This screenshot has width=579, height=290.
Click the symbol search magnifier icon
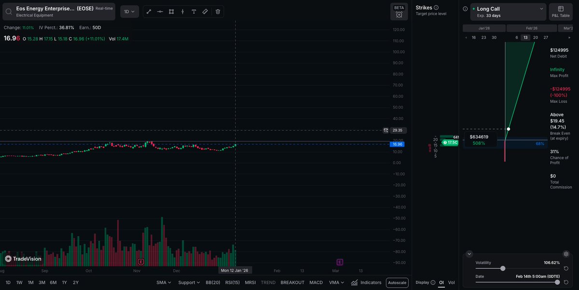[x=9, y=12]
